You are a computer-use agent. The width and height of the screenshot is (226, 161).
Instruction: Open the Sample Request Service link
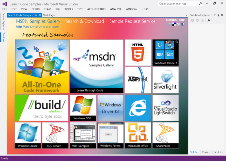[x=132, y=21]
